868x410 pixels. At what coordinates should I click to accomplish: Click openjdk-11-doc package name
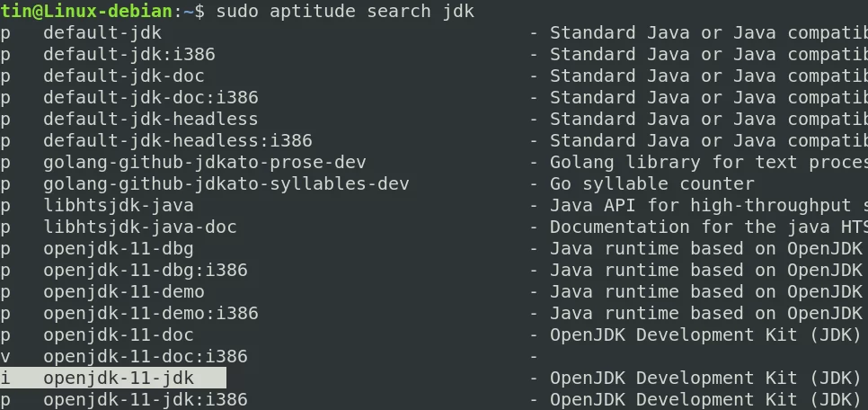(119, 335)
